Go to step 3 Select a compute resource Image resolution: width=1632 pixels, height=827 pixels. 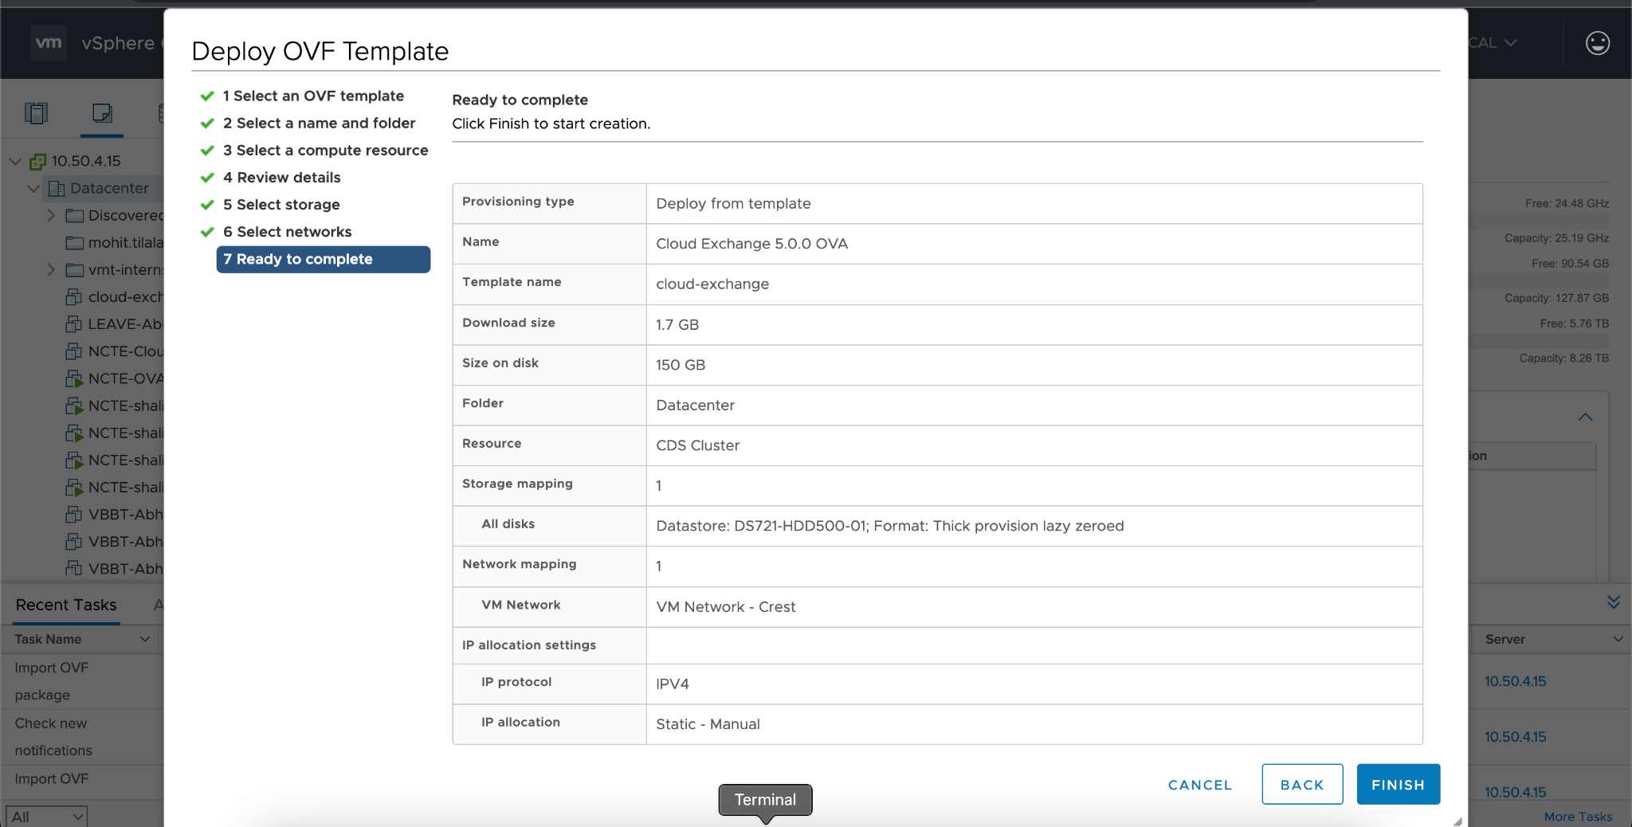[325, 150]
